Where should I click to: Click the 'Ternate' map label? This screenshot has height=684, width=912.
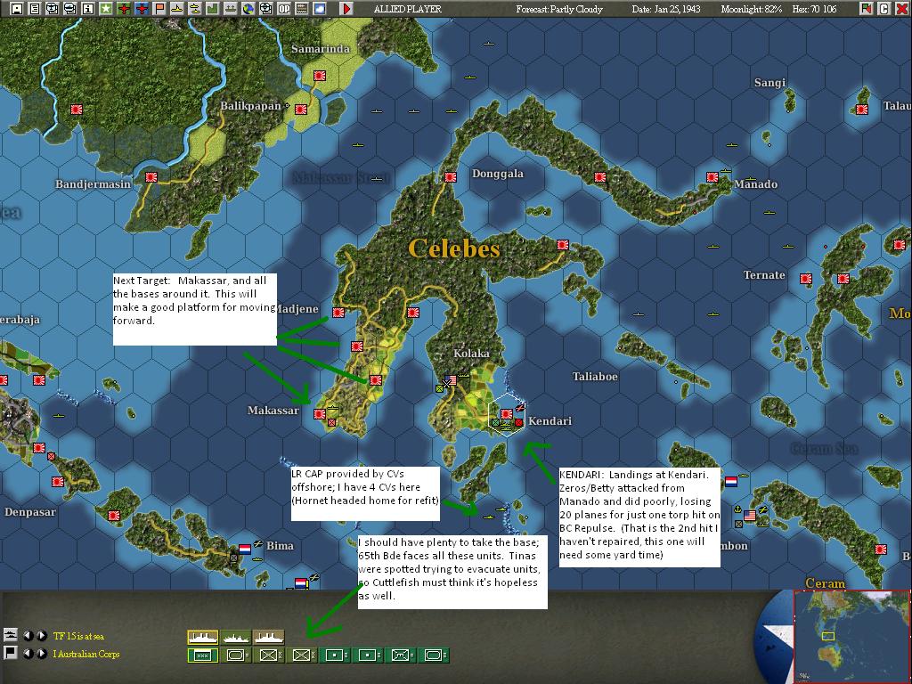763,274
